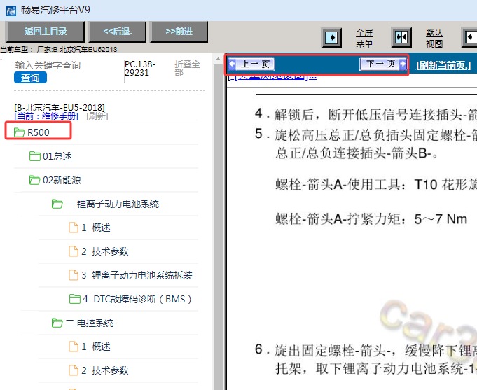
Task: Click the default split view icon
Action: tap(401, 37)
